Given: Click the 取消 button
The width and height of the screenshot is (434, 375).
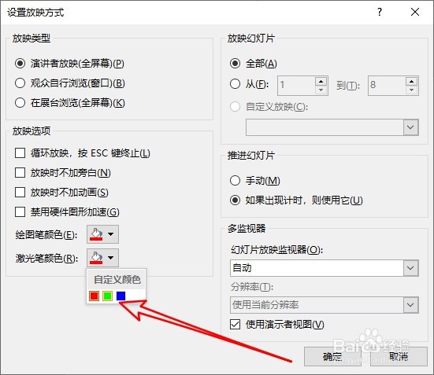Looking at the screenshot, I should click(399, 357).
